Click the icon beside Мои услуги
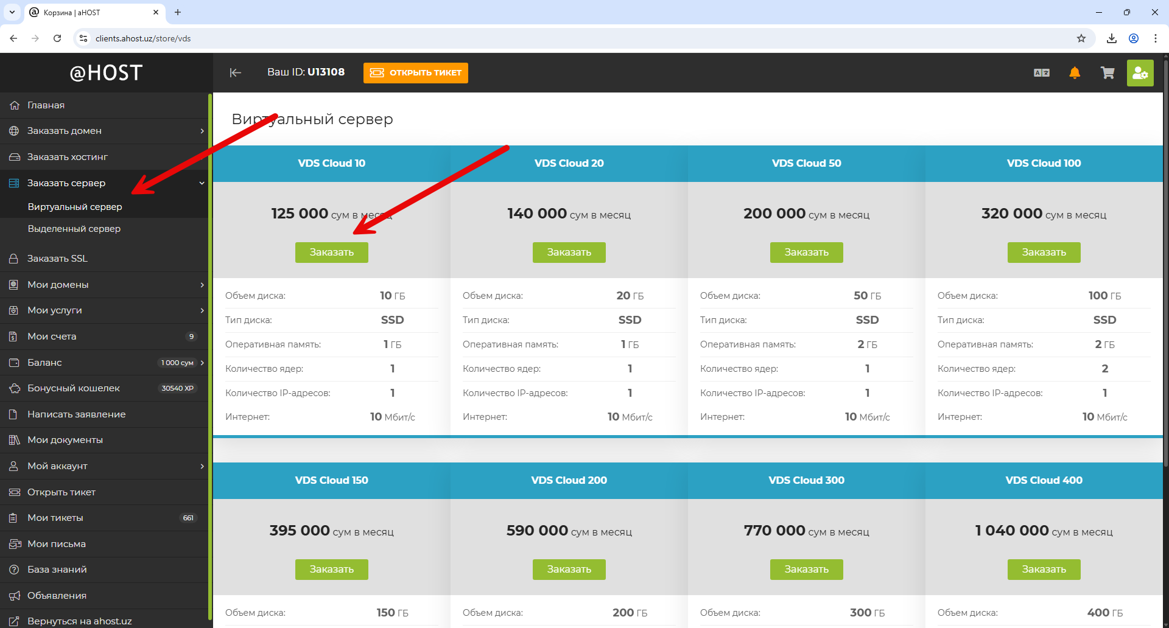 [14, 310]
